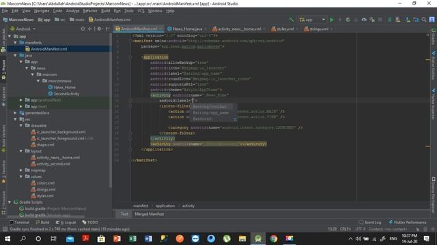Click the CRLF line separator status entry

click(346, 229)
